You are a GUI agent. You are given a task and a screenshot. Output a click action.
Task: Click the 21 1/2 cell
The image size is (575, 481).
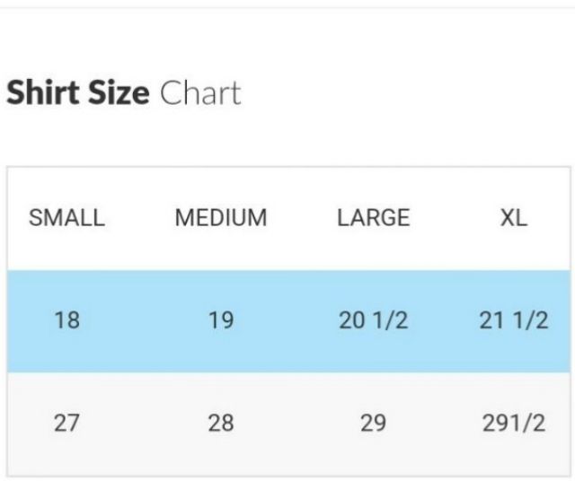click(x=513, y=320)
